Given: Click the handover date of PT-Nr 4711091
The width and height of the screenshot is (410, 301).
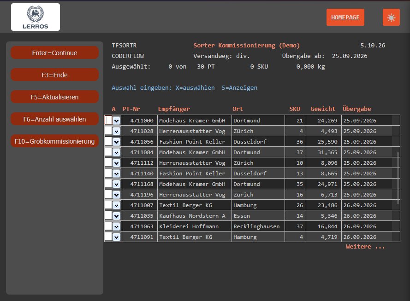Looking at the screenshot, I should [x=360, y=237].
